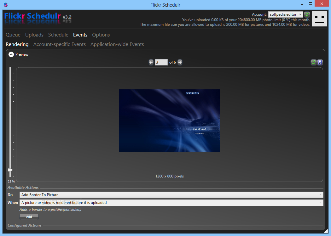Image resolution: width=331 pixels, height=236 pixels.
Task: Click the zoom slider handle at 25 %
Action: point(10,170)
